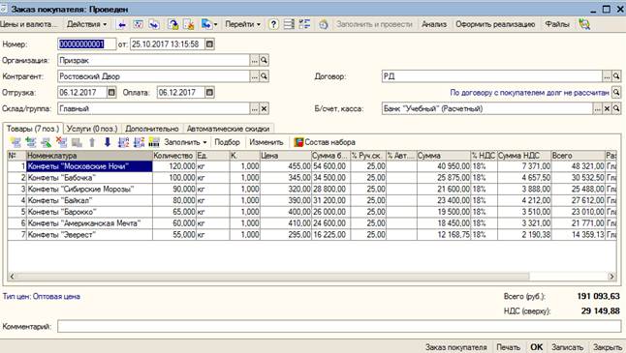Click Оформить реализацию button

tap(495, 24)
